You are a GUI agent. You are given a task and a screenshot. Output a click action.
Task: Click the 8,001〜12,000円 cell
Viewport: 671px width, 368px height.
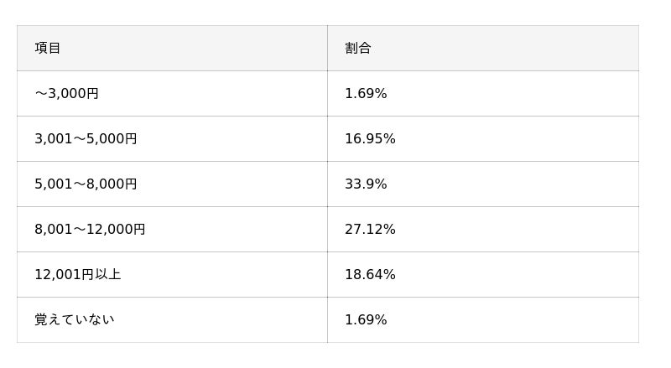pyautogui.click(x=90, y=230)
